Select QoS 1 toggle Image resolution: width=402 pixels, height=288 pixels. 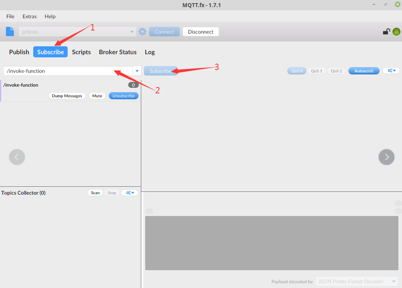pos(317,71)
